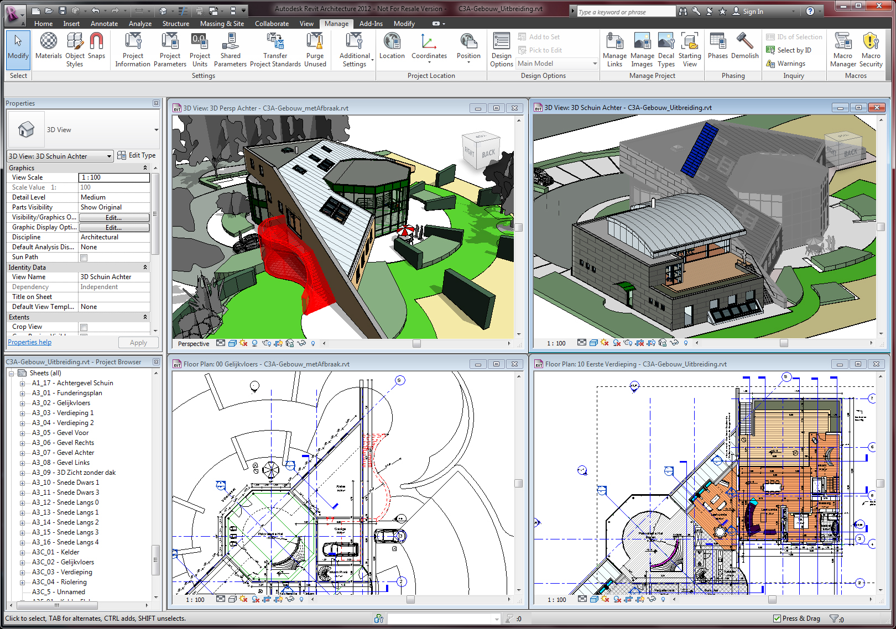Open Project Parameters
The image size is (896, 629).
pyautogui.click(x=170, y=50)
